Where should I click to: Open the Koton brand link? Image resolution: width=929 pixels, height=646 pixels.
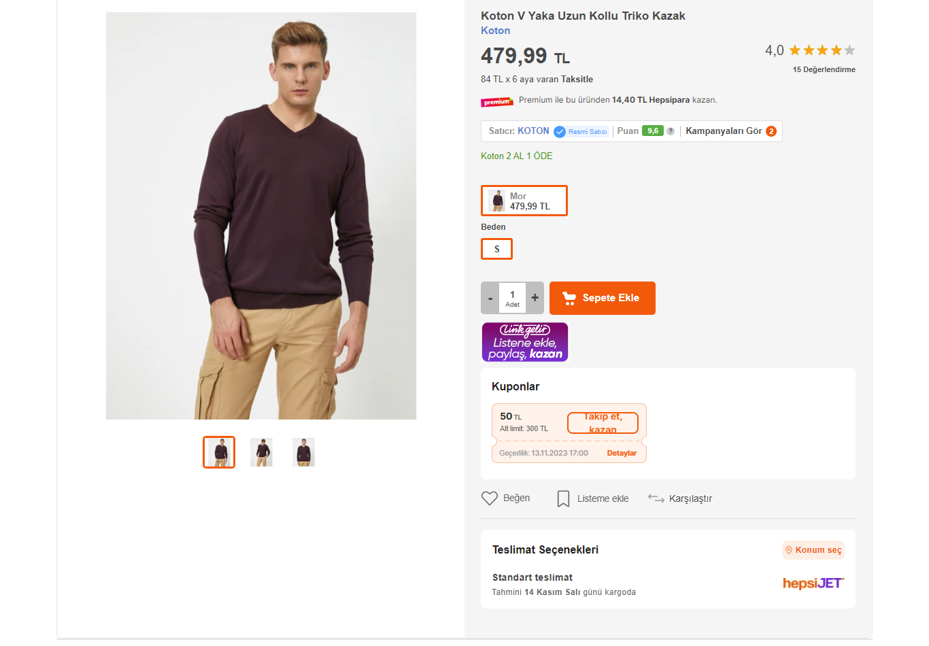pos(495,31)
